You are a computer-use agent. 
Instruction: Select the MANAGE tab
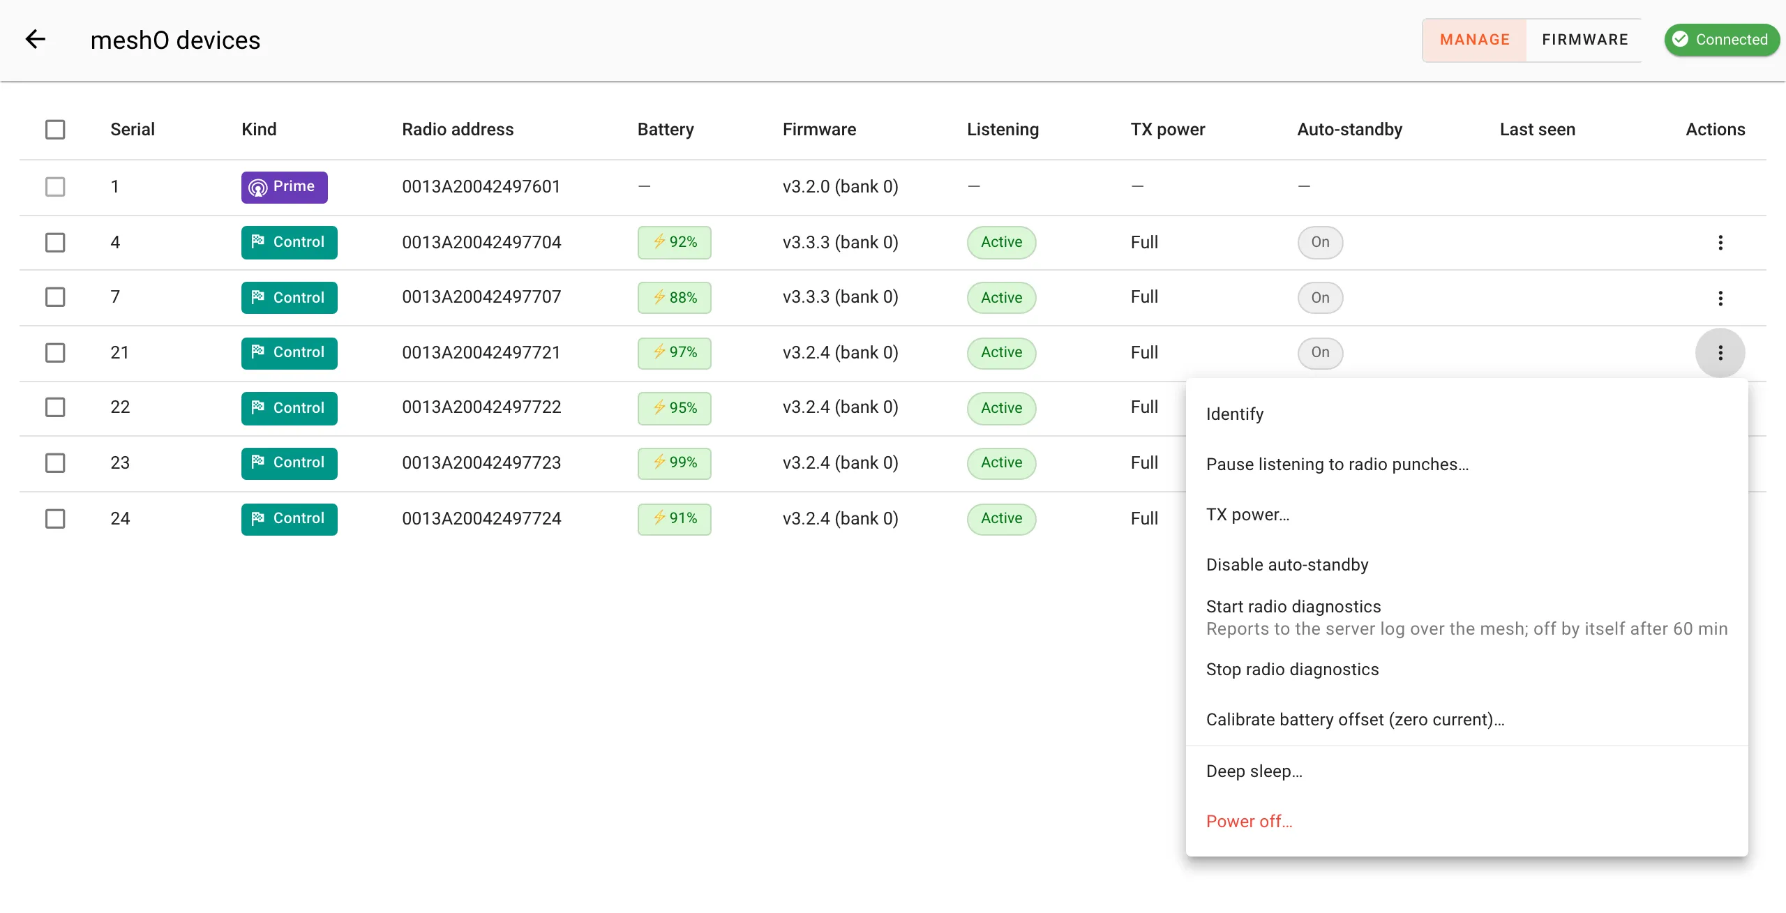1475,40
